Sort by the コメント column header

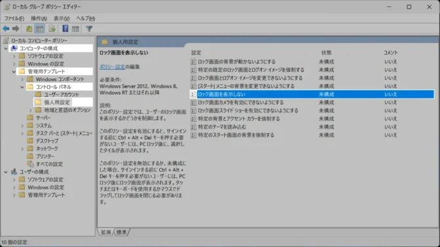point(391,52)
